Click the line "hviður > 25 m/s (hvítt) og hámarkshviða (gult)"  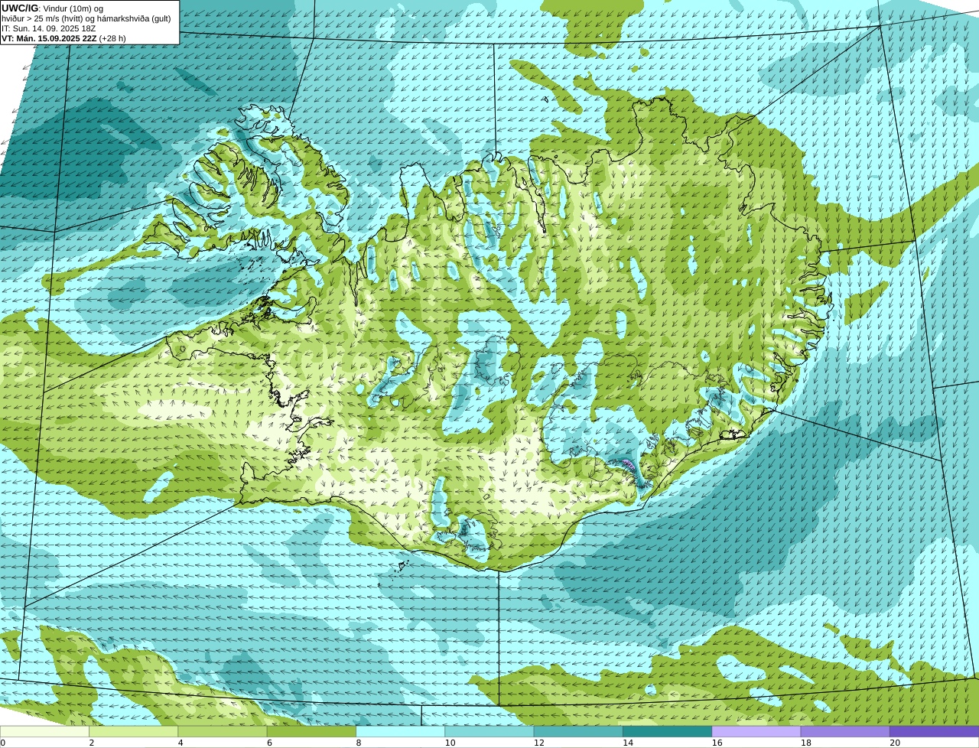(x=86, y=18)
